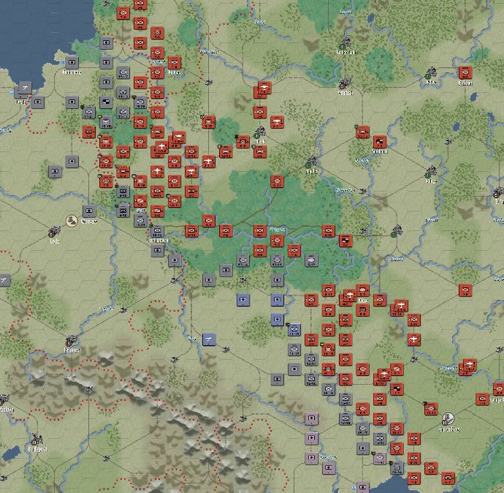Click the Smolensk city label
Screen dimensions: 504x493
pos(380,151)
